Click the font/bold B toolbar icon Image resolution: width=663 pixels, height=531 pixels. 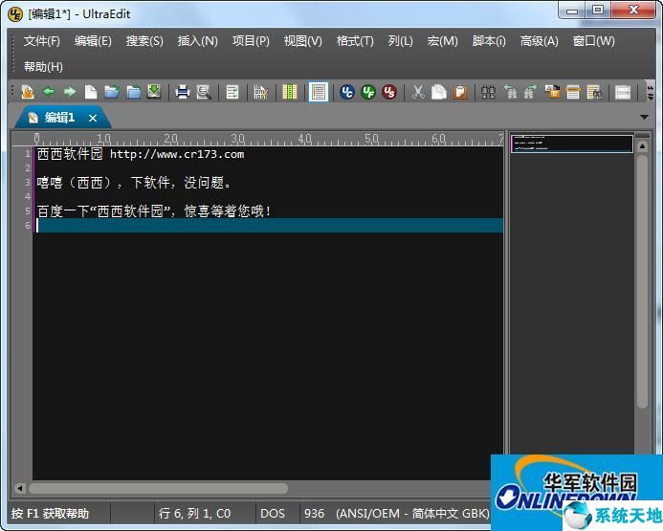pos(552,92)
